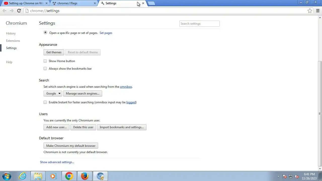Click the scrollbar up arrow
The height and width of the screenshot is (181, 322).
(320, 17)
